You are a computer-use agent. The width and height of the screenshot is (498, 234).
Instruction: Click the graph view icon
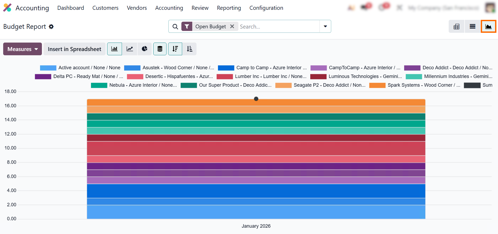(x=488, y=26)
